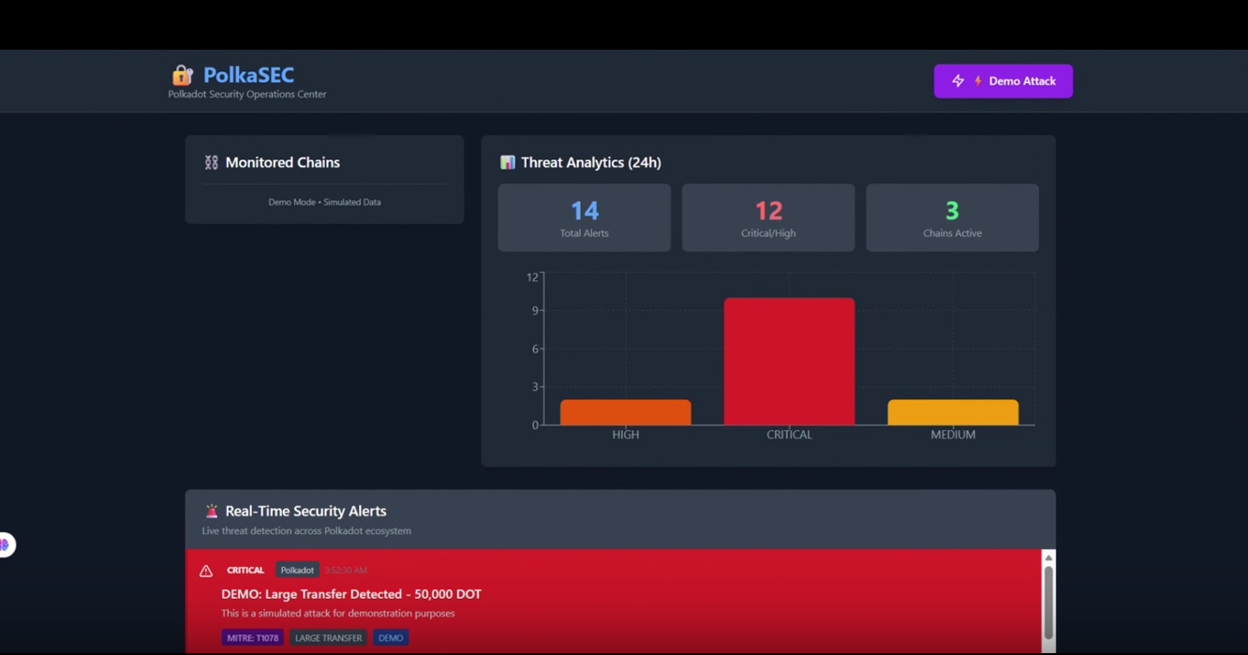The width and height of the screenshot is (1248, 655).
Task: Click the CRITICAL axis label under chart
Action: (x=789, y=435)
